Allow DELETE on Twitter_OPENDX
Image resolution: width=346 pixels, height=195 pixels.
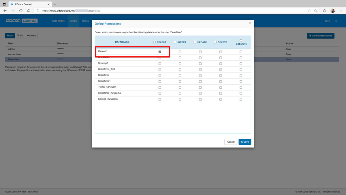tap(221, 88)
